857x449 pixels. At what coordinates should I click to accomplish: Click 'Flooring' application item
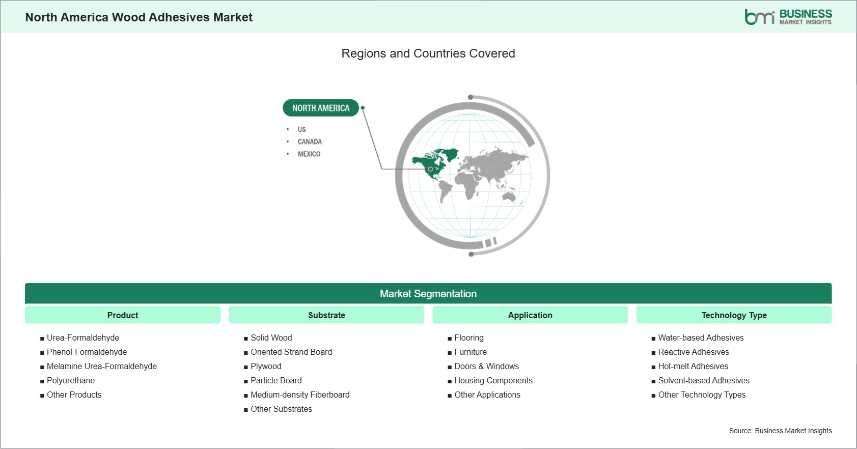point(469,338)
